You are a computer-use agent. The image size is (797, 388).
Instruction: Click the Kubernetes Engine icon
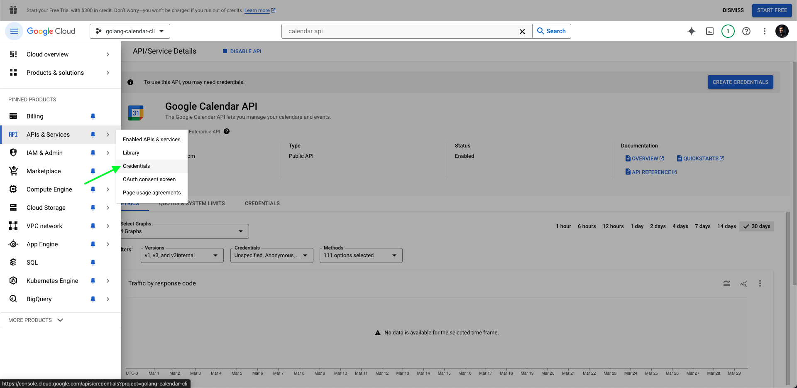point(13,281)
